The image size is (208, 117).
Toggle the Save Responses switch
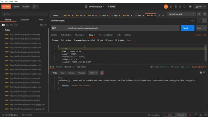coord(3,25)
